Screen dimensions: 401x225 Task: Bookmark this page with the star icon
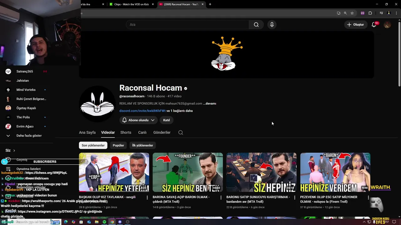pos(352,13)
